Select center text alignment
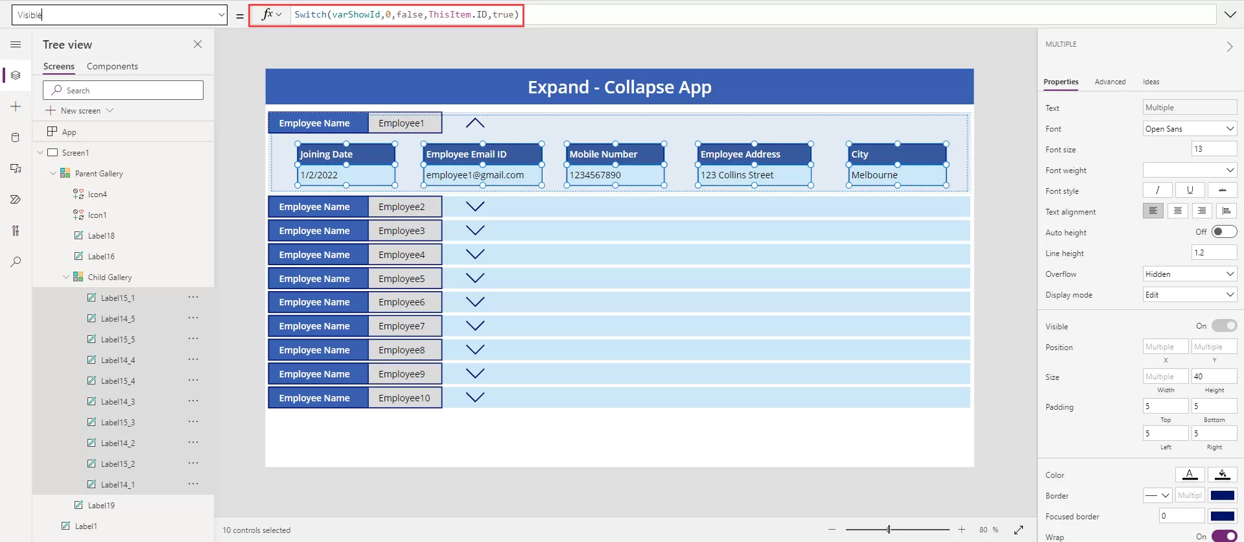This screenshot has width=1244, height=542. pyautogui.click(x=1177, y=211)
